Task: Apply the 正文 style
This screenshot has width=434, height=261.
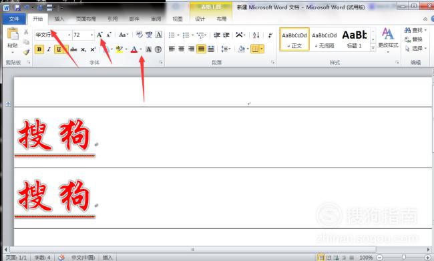Action: click(294, 39)
